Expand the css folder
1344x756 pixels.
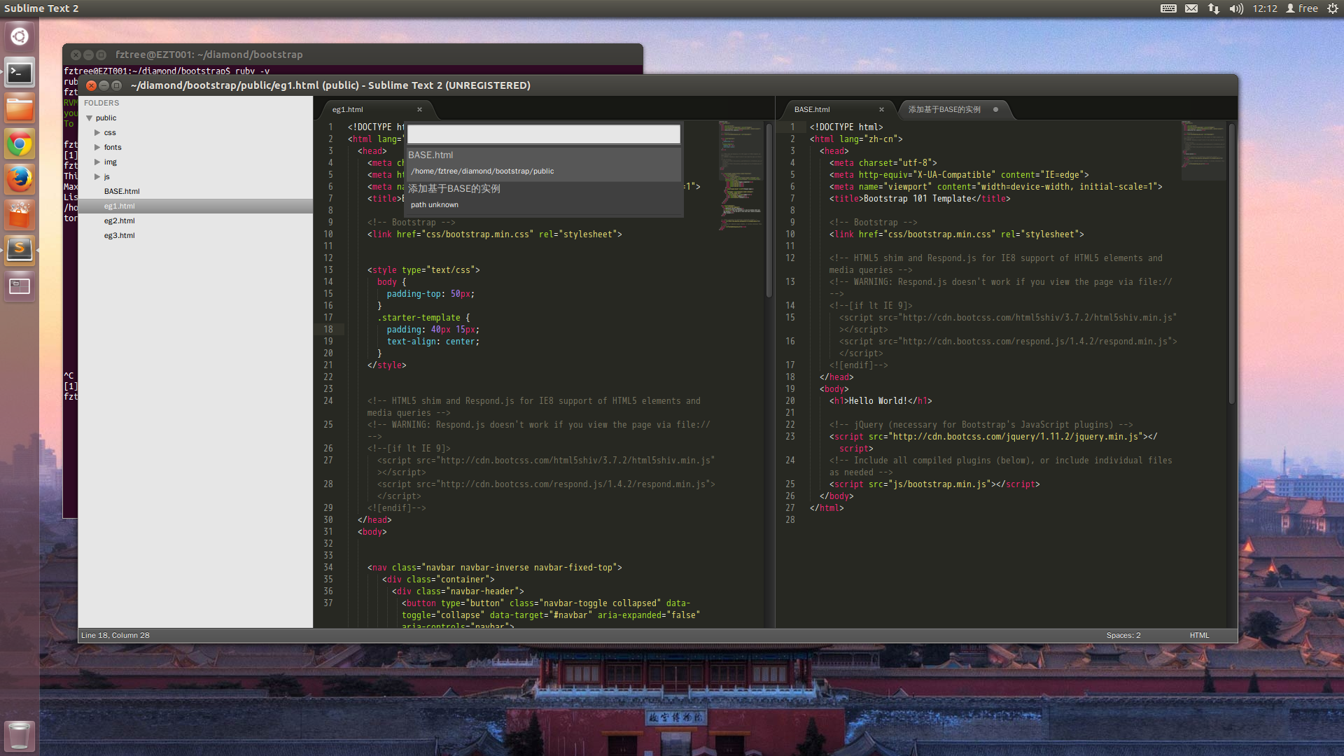97,133
